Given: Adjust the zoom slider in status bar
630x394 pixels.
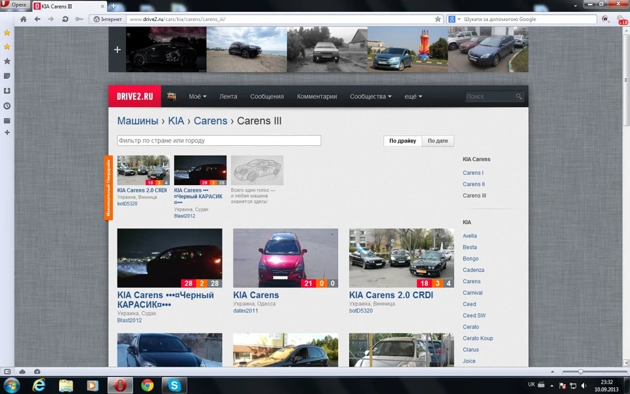Looking at the screenshot, I should (x=580, y=372).
